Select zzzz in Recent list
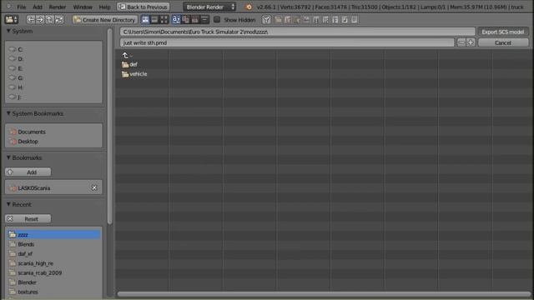Screen dimensions: 534x300 point(53,235)
